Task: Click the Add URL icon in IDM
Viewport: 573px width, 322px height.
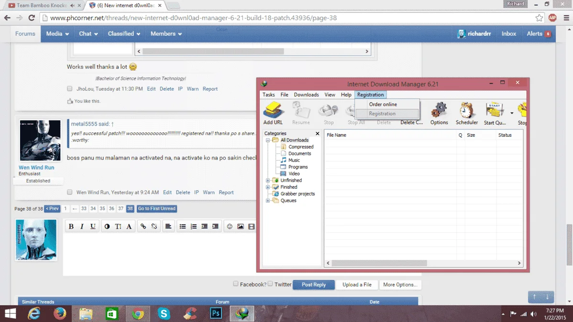Action: 273,113
